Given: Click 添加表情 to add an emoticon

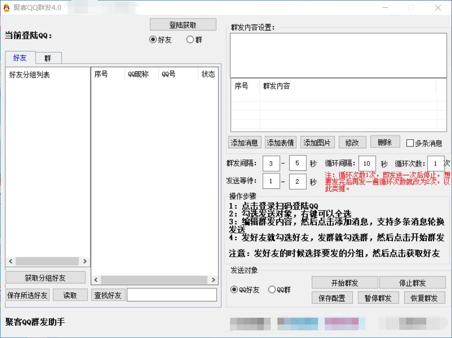Looking at the screenshot, I should coord(280,142).
